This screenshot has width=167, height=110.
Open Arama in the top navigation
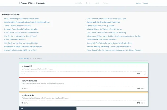pos(97,3)
